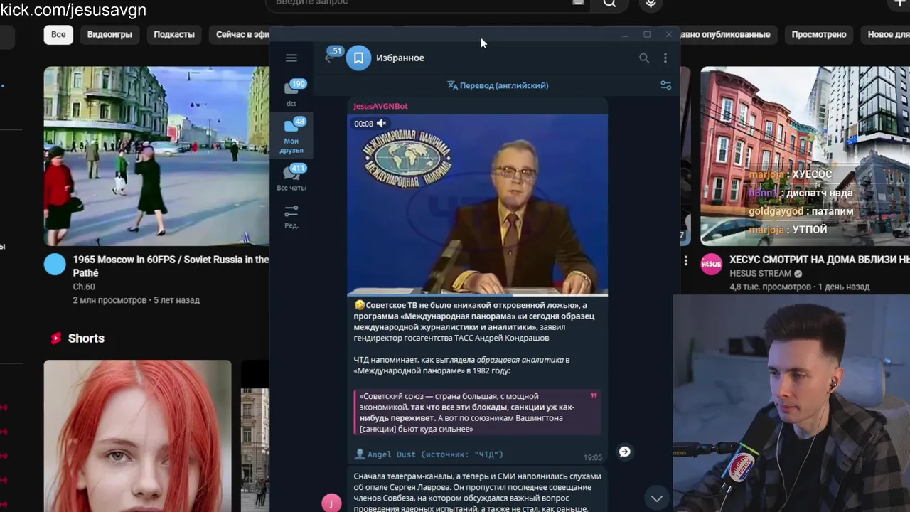Select the Видеоигры filter chip
Viewport: 910px width, 512px height.
click(x=109, y=34)
